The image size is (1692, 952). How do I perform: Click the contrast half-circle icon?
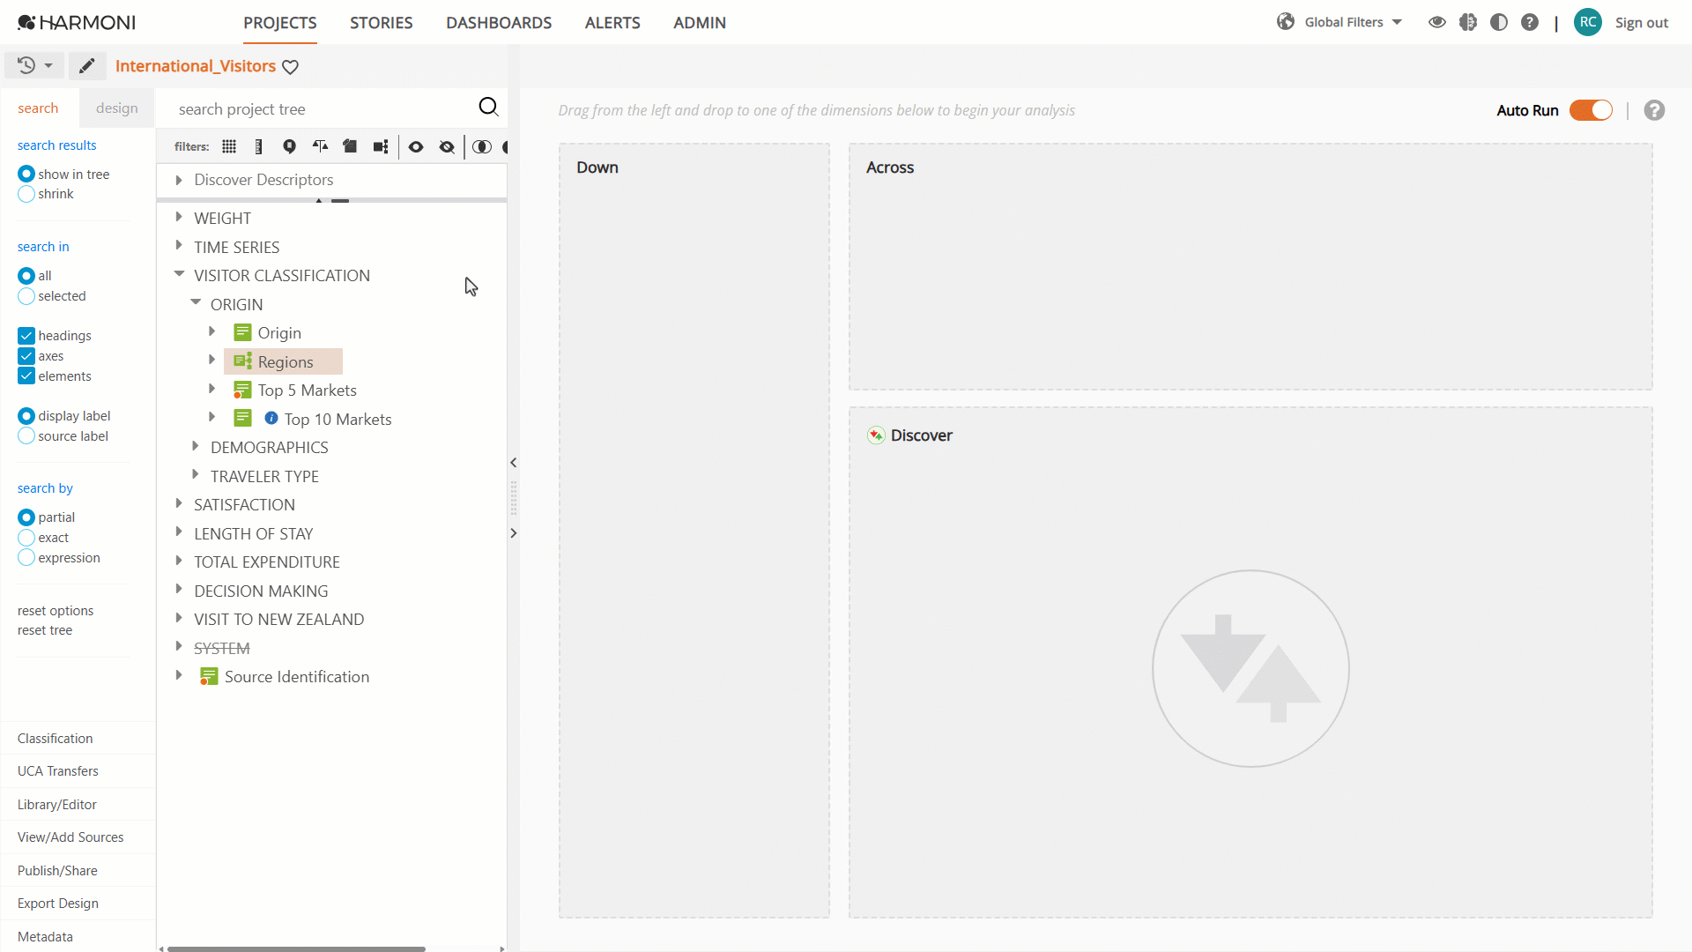[x=1499, y=22]
